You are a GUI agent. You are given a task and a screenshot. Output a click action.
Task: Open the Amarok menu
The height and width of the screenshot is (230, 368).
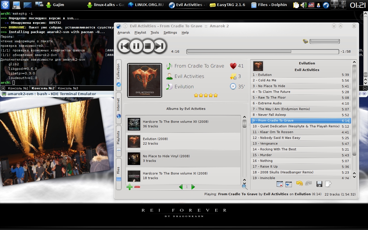124,32
